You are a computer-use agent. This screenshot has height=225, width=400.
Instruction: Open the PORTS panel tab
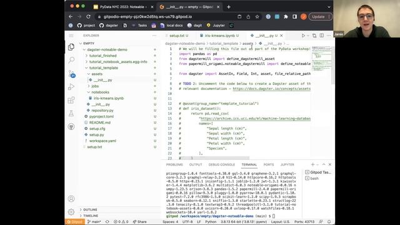tap(269, 164)
